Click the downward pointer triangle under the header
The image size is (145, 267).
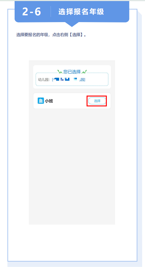pyautogui.click(x=72, y=25)
